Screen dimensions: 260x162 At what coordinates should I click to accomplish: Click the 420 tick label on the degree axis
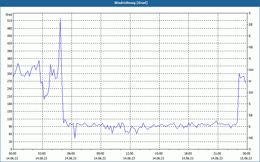[10, 43]
